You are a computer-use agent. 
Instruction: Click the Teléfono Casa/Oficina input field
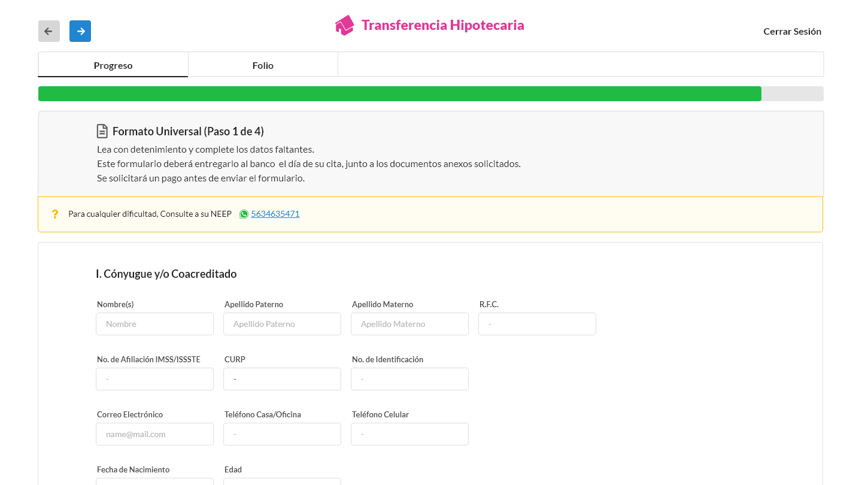click(282, 434)
